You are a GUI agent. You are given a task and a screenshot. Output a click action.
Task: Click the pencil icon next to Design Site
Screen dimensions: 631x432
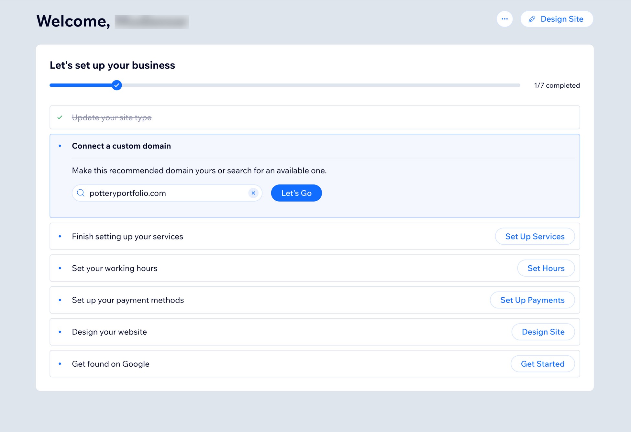click(532, 19)
